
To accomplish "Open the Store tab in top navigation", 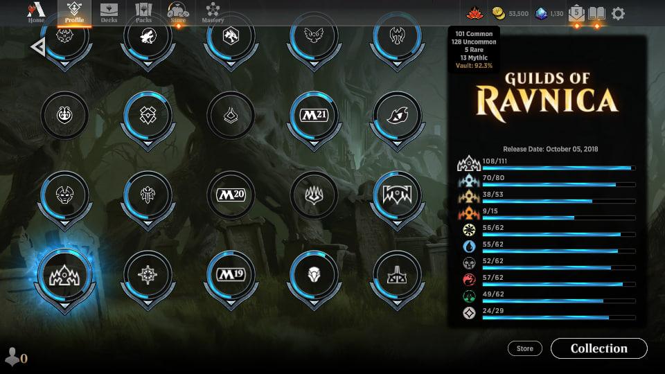I will click(x=178, y=12).
